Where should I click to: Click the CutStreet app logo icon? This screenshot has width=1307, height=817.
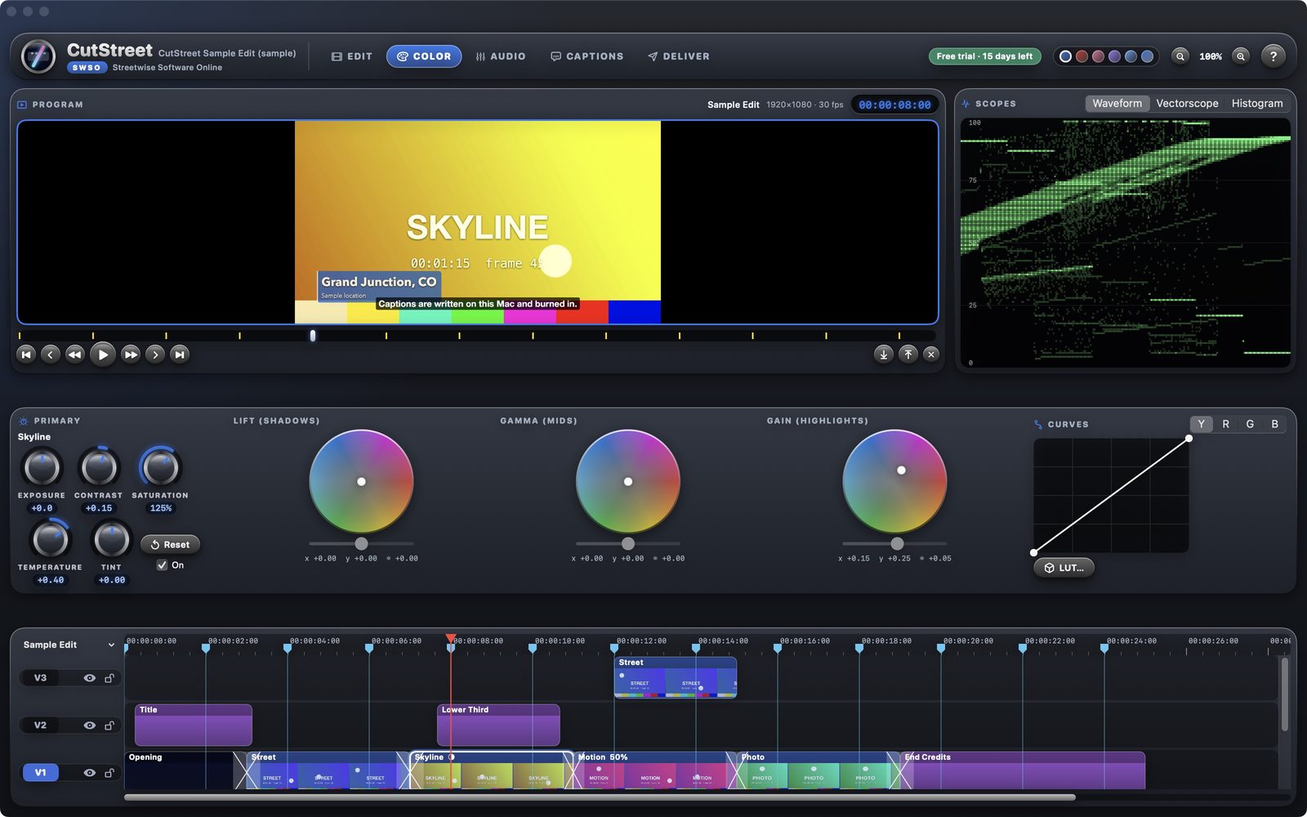pyautogui.click(x=38, y=56)
